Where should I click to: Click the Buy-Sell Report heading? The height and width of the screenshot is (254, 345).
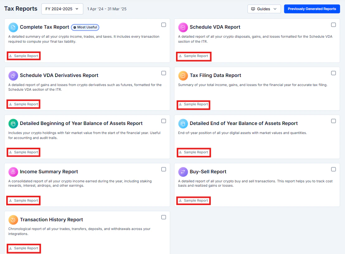click(208, 172)
